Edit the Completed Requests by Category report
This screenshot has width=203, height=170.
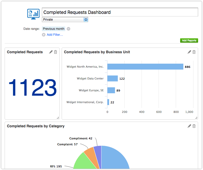tap(189, 126)
